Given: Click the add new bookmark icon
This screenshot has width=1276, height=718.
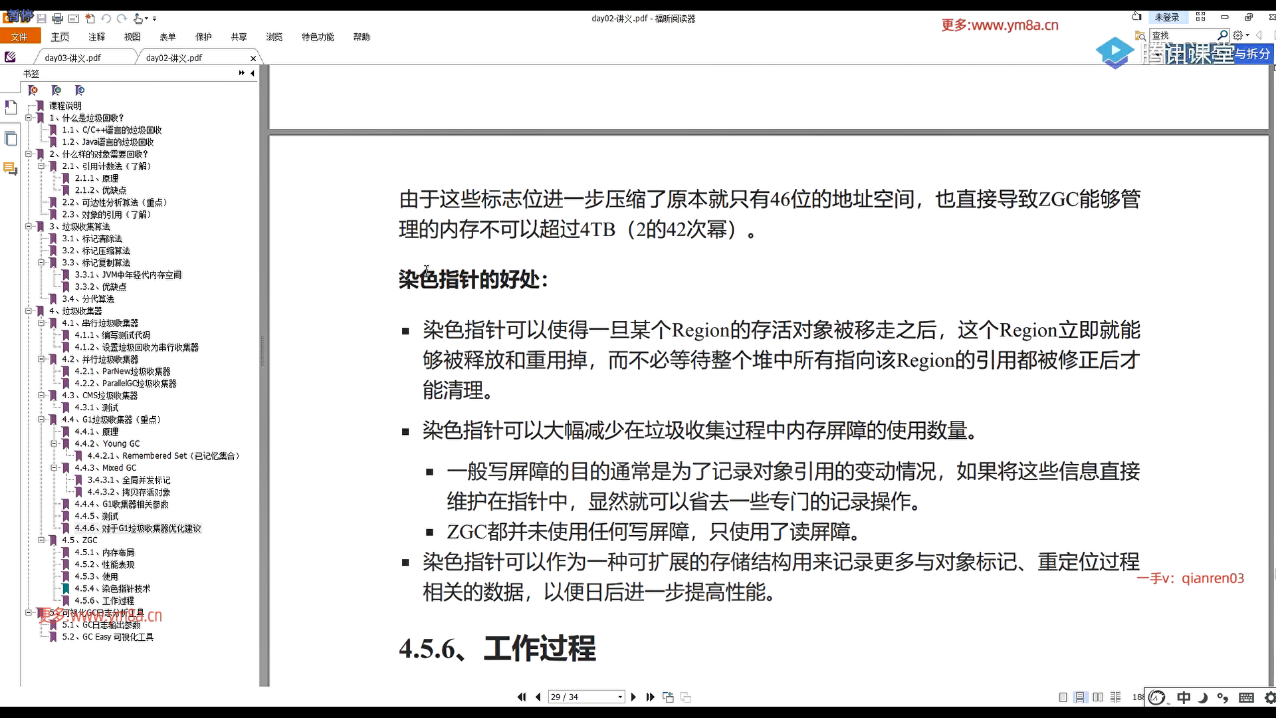Looking at the screenshot, I should pyautogui.click(x=56, y=90).
